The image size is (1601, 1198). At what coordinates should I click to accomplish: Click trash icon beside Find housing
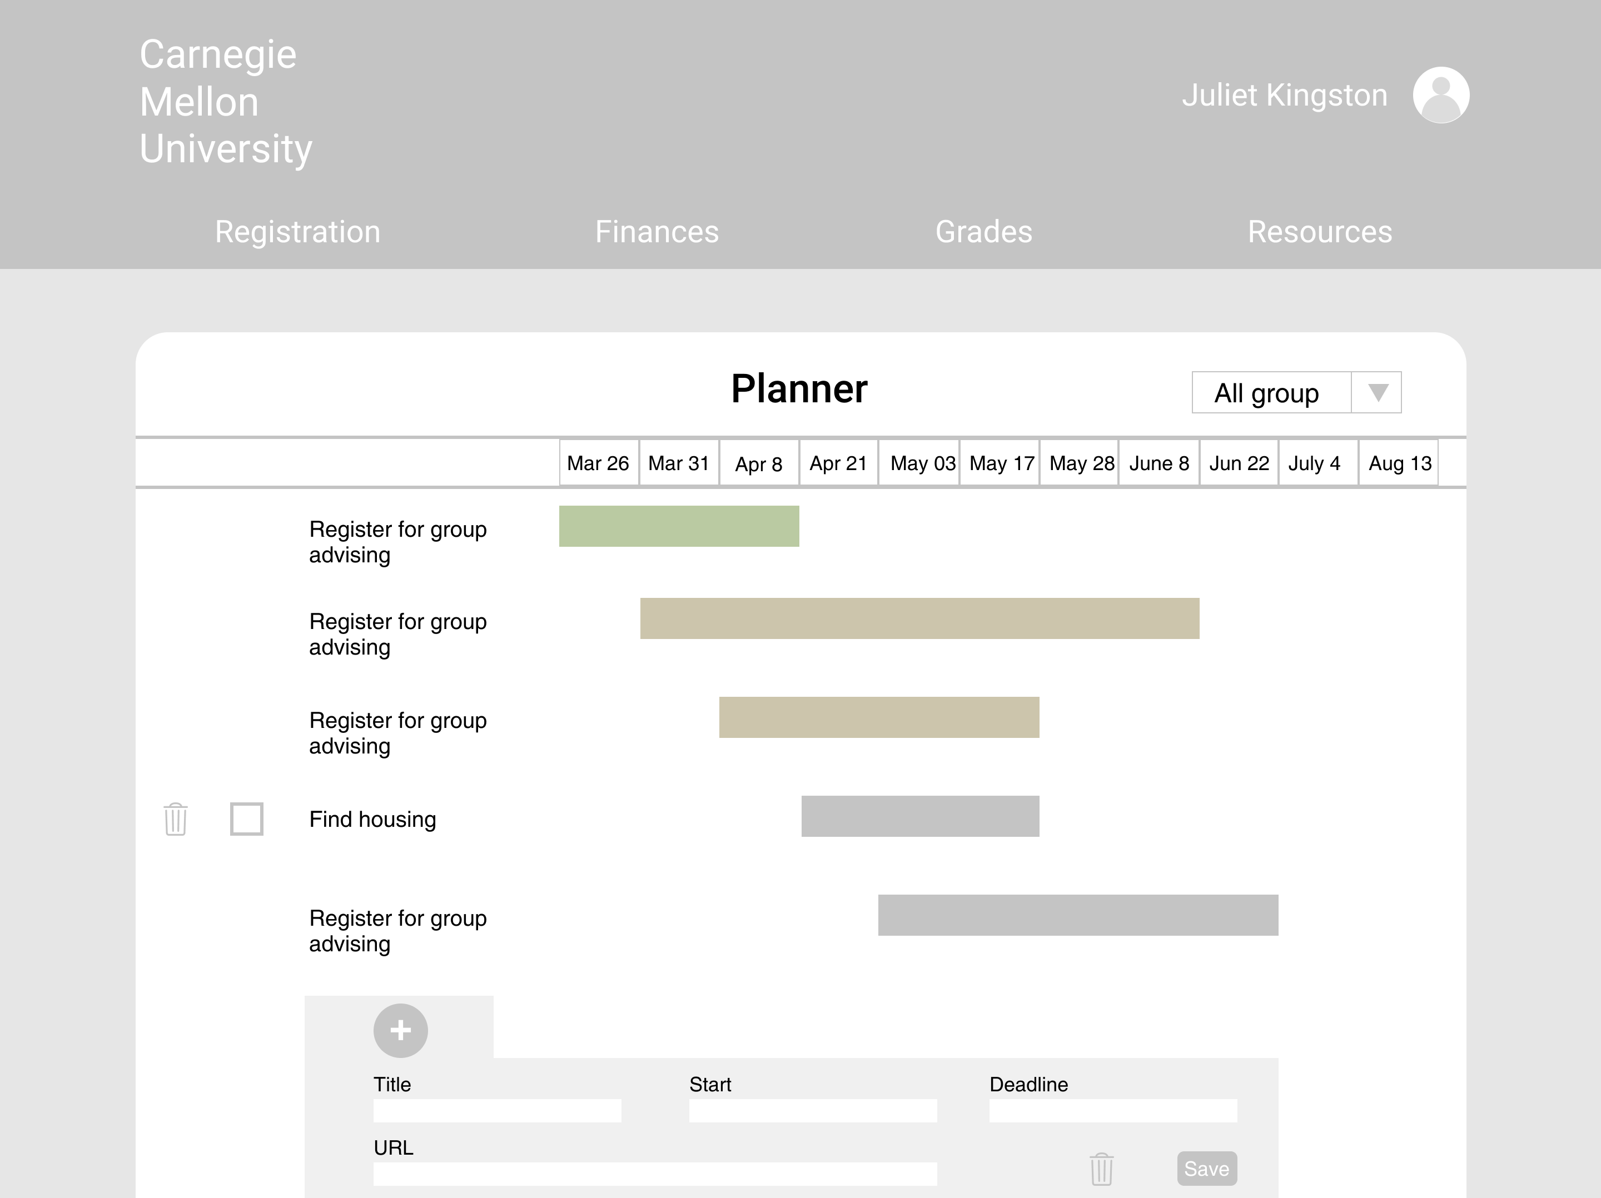coord(175,819)
